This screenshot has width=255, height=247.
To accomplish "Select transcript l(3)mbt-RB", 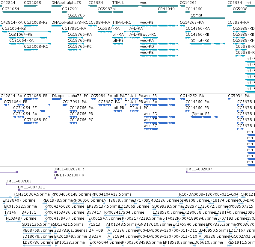I will coord(208,44).
